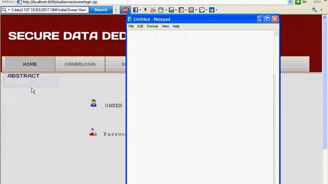The height and width of the screenshot is (184, 328).
Task: Maximize the Notepad window
Action: [x=268, y=19]
